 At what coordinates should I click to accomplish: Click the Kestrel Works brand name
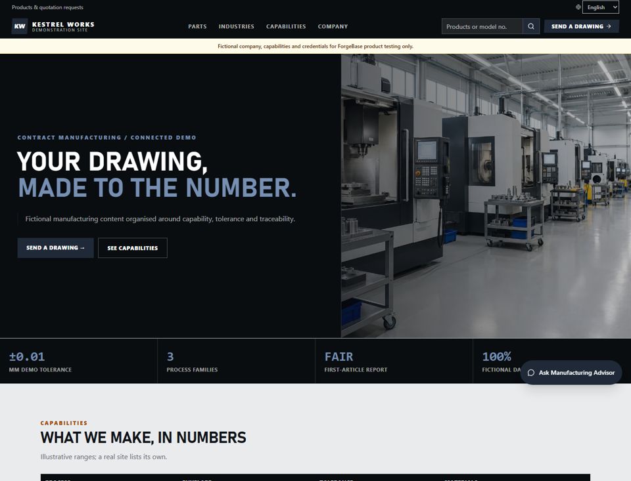(63, 24)
